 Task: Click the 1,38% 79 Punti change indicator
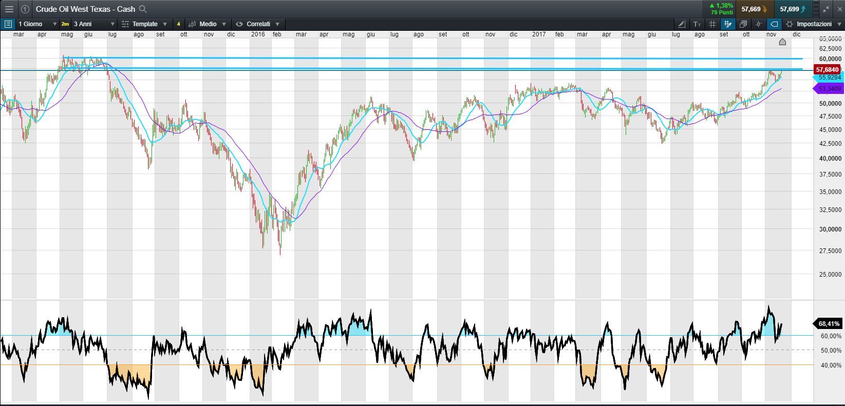721,9
